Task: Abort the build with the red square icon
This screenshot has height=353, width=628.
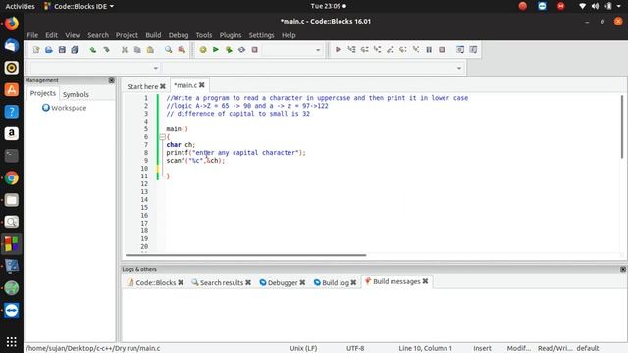Action: [254, 50]
